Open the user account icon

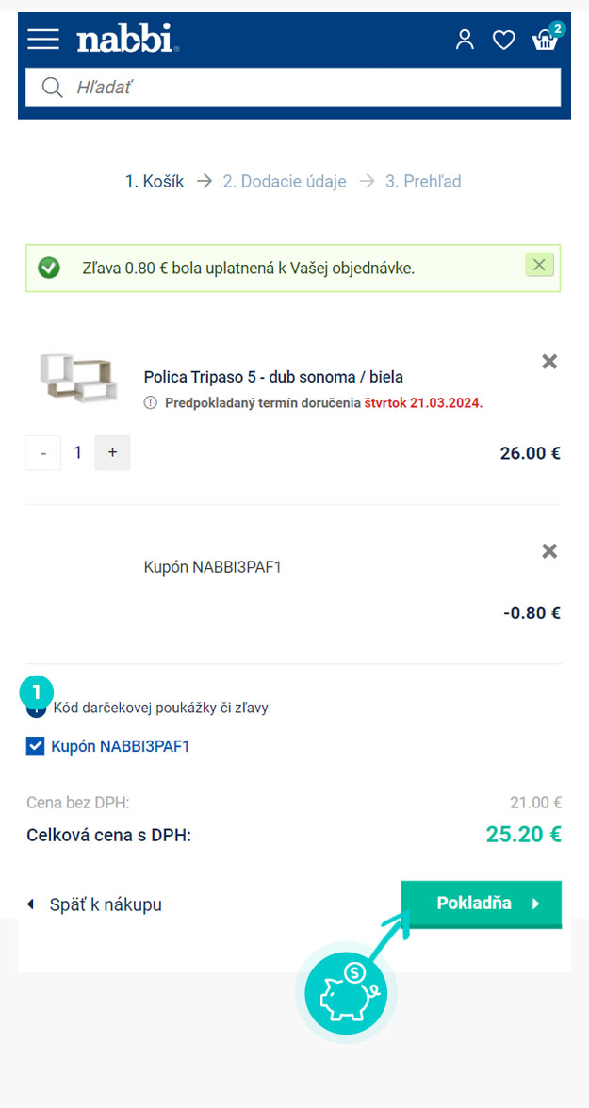pyautogui.click(x=465, y=40)
